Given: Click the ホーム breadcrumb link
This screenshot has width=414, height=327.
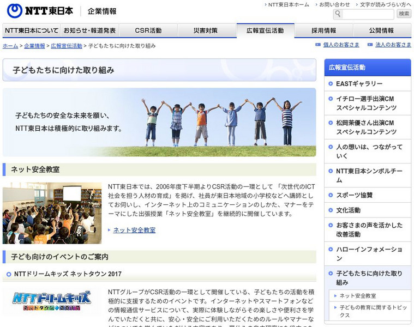Looking at the screenshot, I should coord(10,46).
